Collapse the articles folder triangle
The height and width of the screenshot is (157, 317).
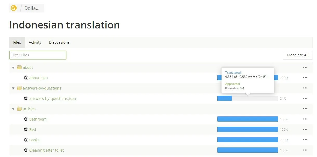(13, 109)
